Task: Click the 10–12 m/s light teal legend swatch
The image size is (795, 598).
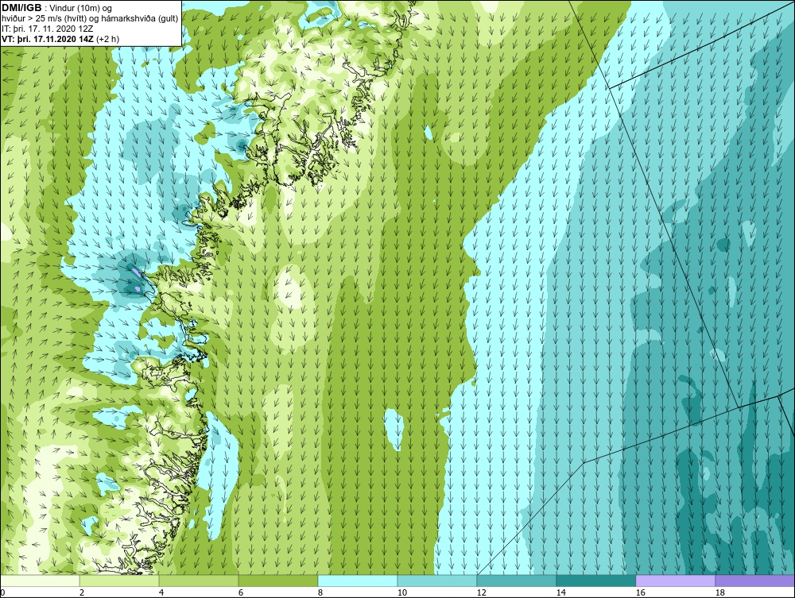Action: coord(437,581)
